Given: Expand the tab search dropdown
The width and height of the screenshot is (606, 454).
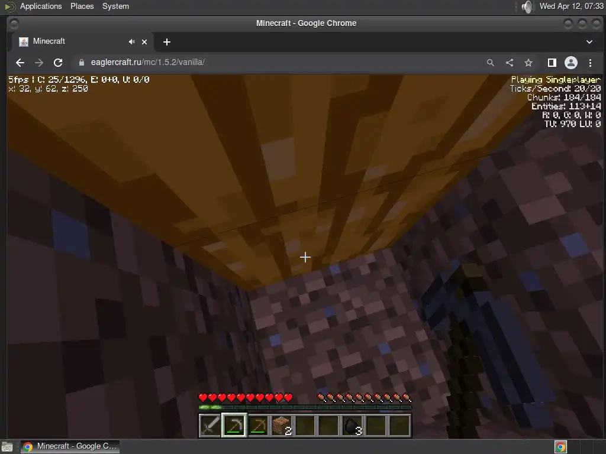Looking at the screenshot, I should click(589, 42).
